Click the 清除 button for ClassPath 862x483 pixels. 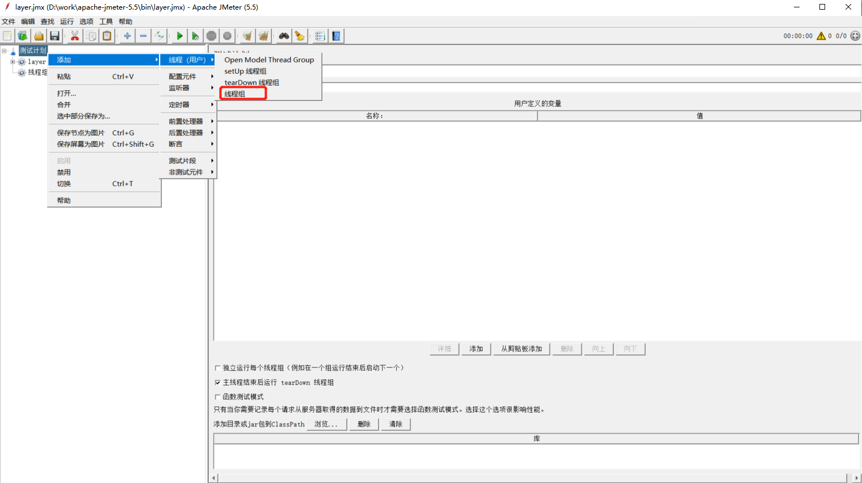(x=396, y=424)
